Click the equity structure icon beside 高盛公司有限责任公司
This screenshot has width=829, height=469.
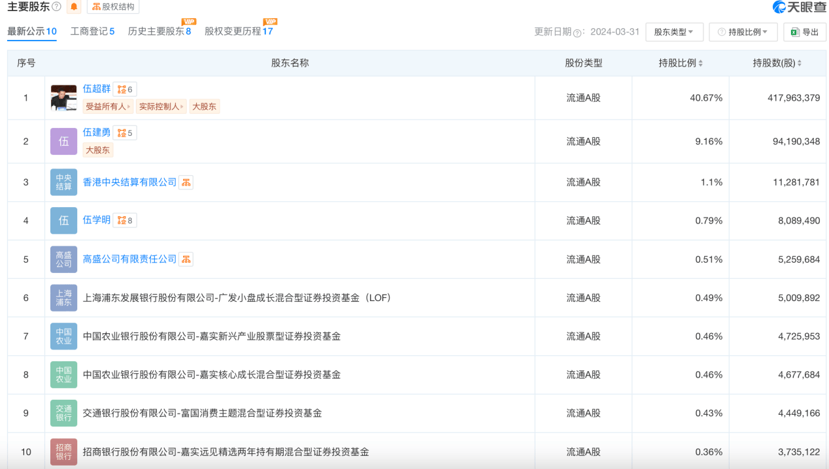186,259
